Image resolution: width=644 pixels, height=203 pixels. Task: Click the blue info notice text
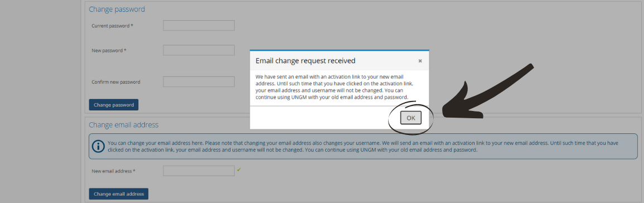tap(363, 146)
